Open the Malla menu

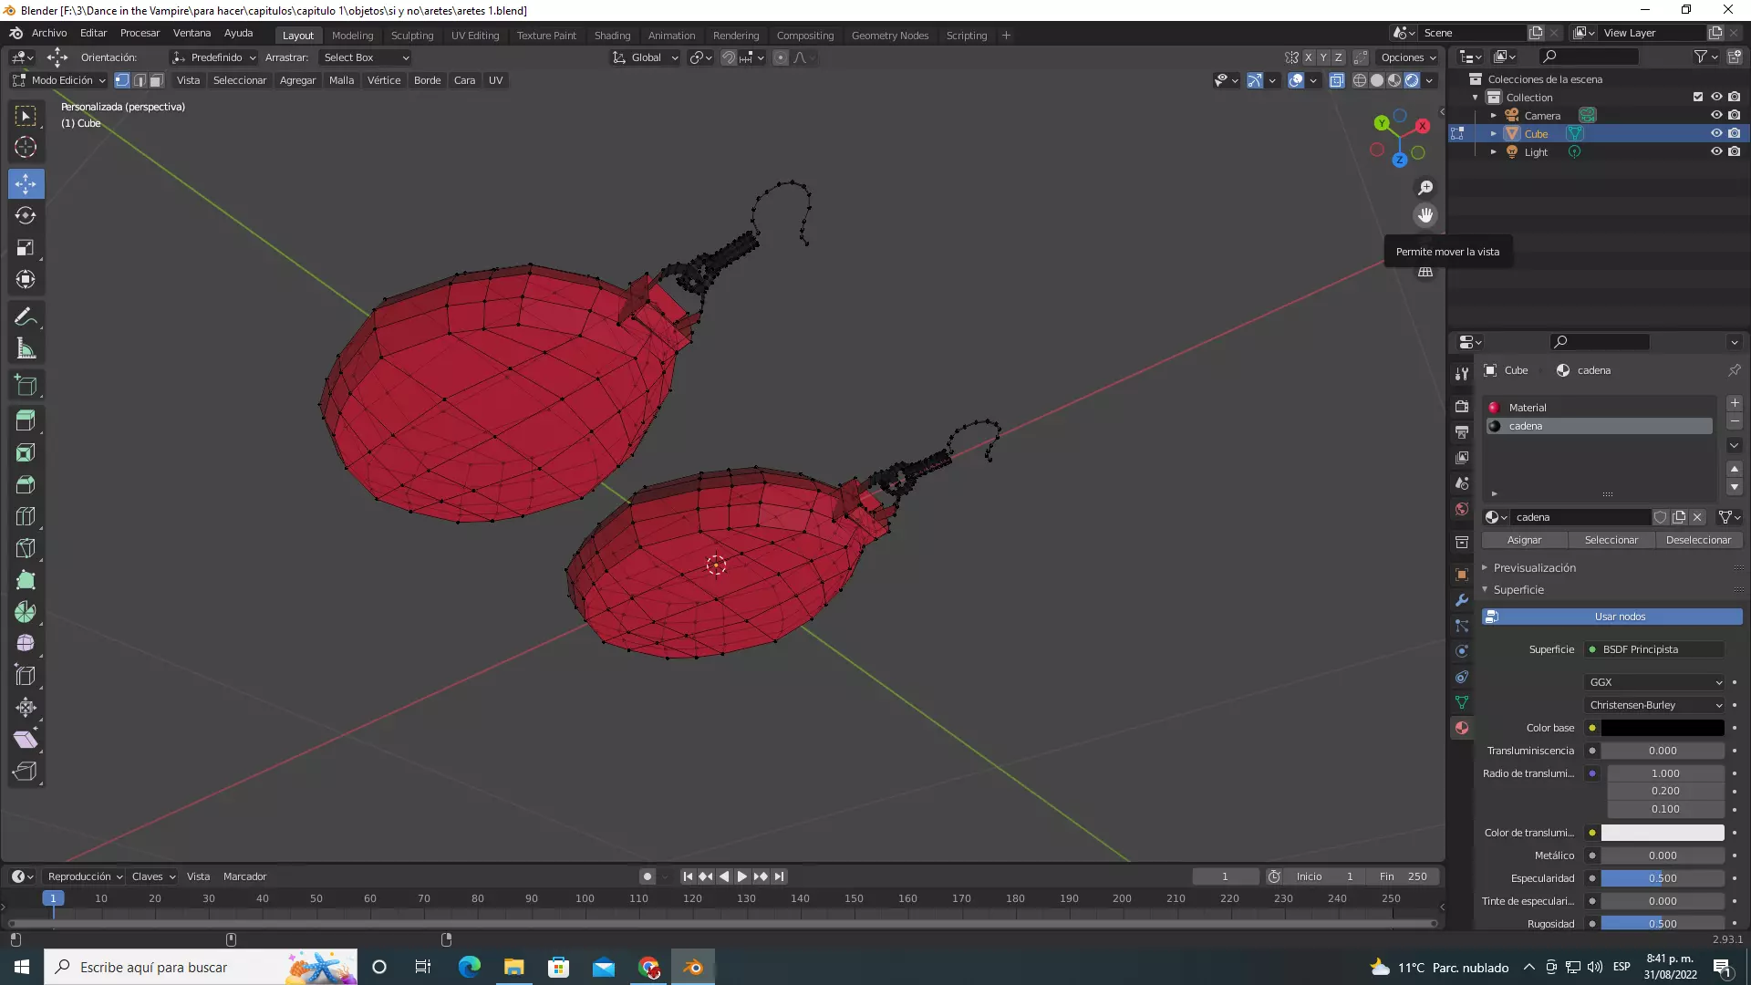coord(341,80)
